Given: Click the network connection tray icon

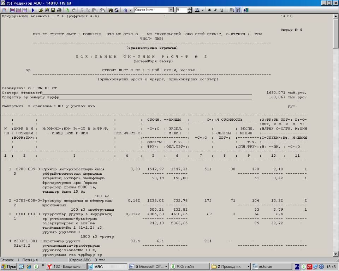Looking at the screenshot, I should click(315, 267).
